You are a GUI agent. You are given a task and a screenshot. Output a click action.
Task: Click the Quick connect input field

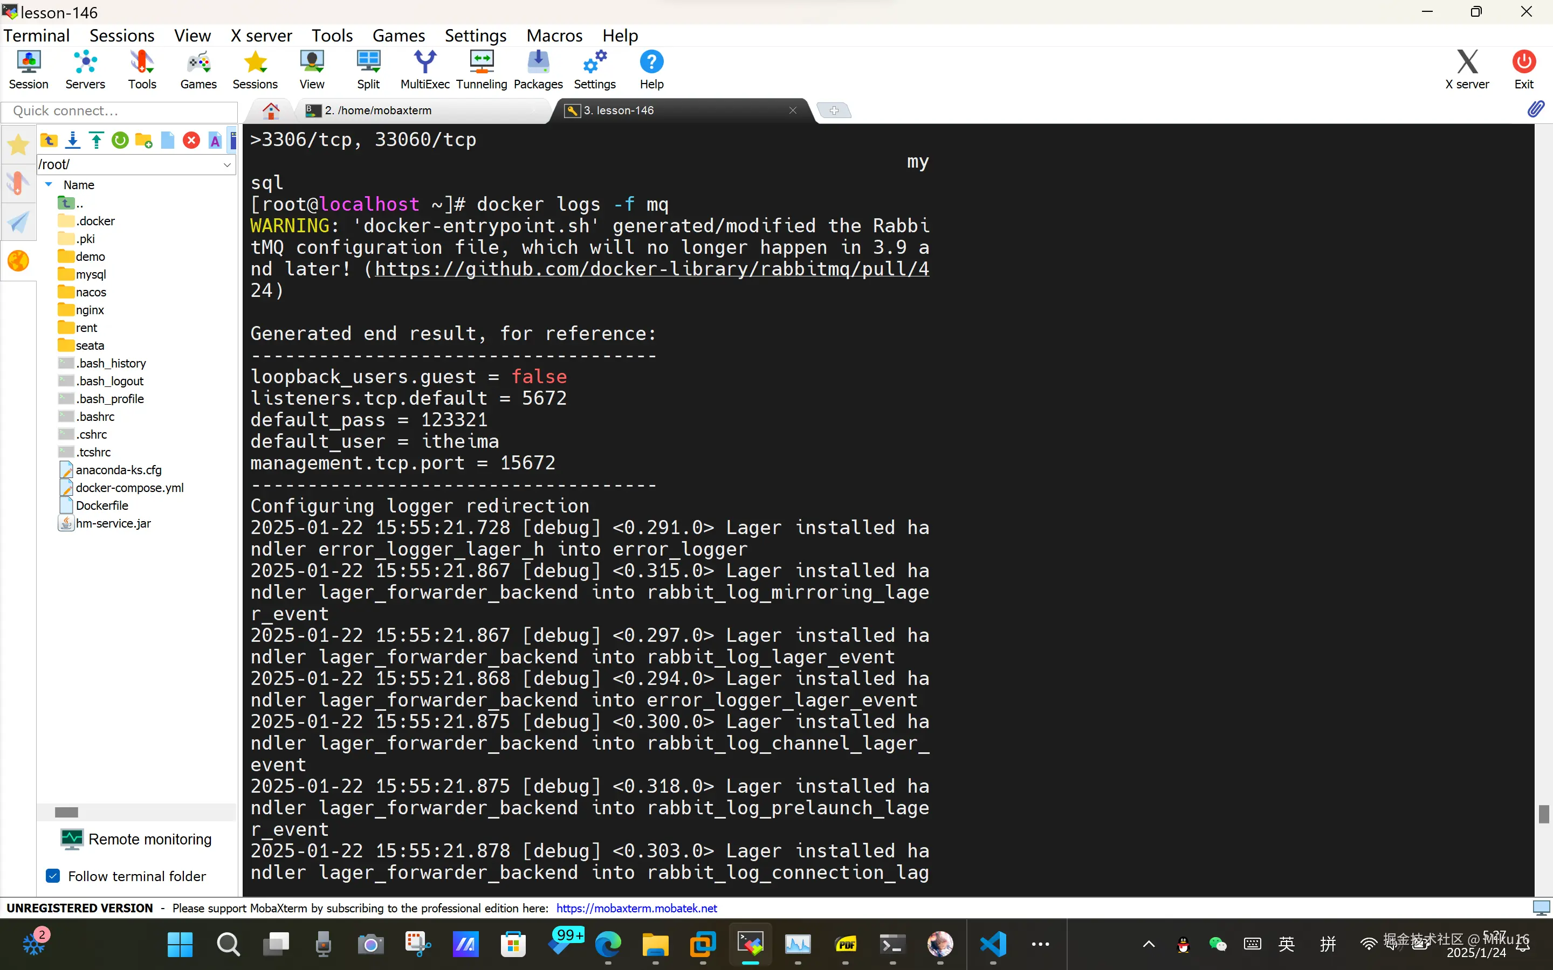[119, 111]
